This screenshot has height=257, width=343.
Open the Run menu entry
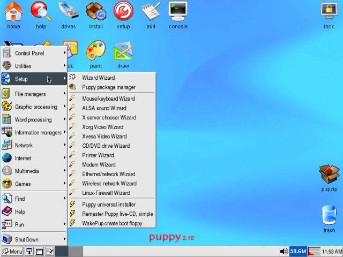point(34,224)
